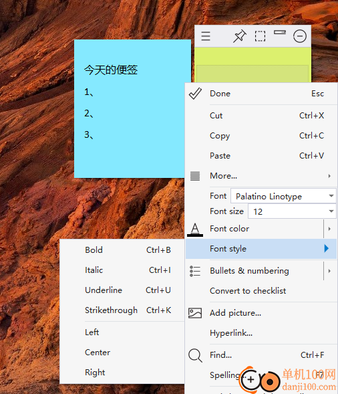This screenshot has width=338, height=394.
Task: Click line '2、' in the blue note
Action: (89, 114)
